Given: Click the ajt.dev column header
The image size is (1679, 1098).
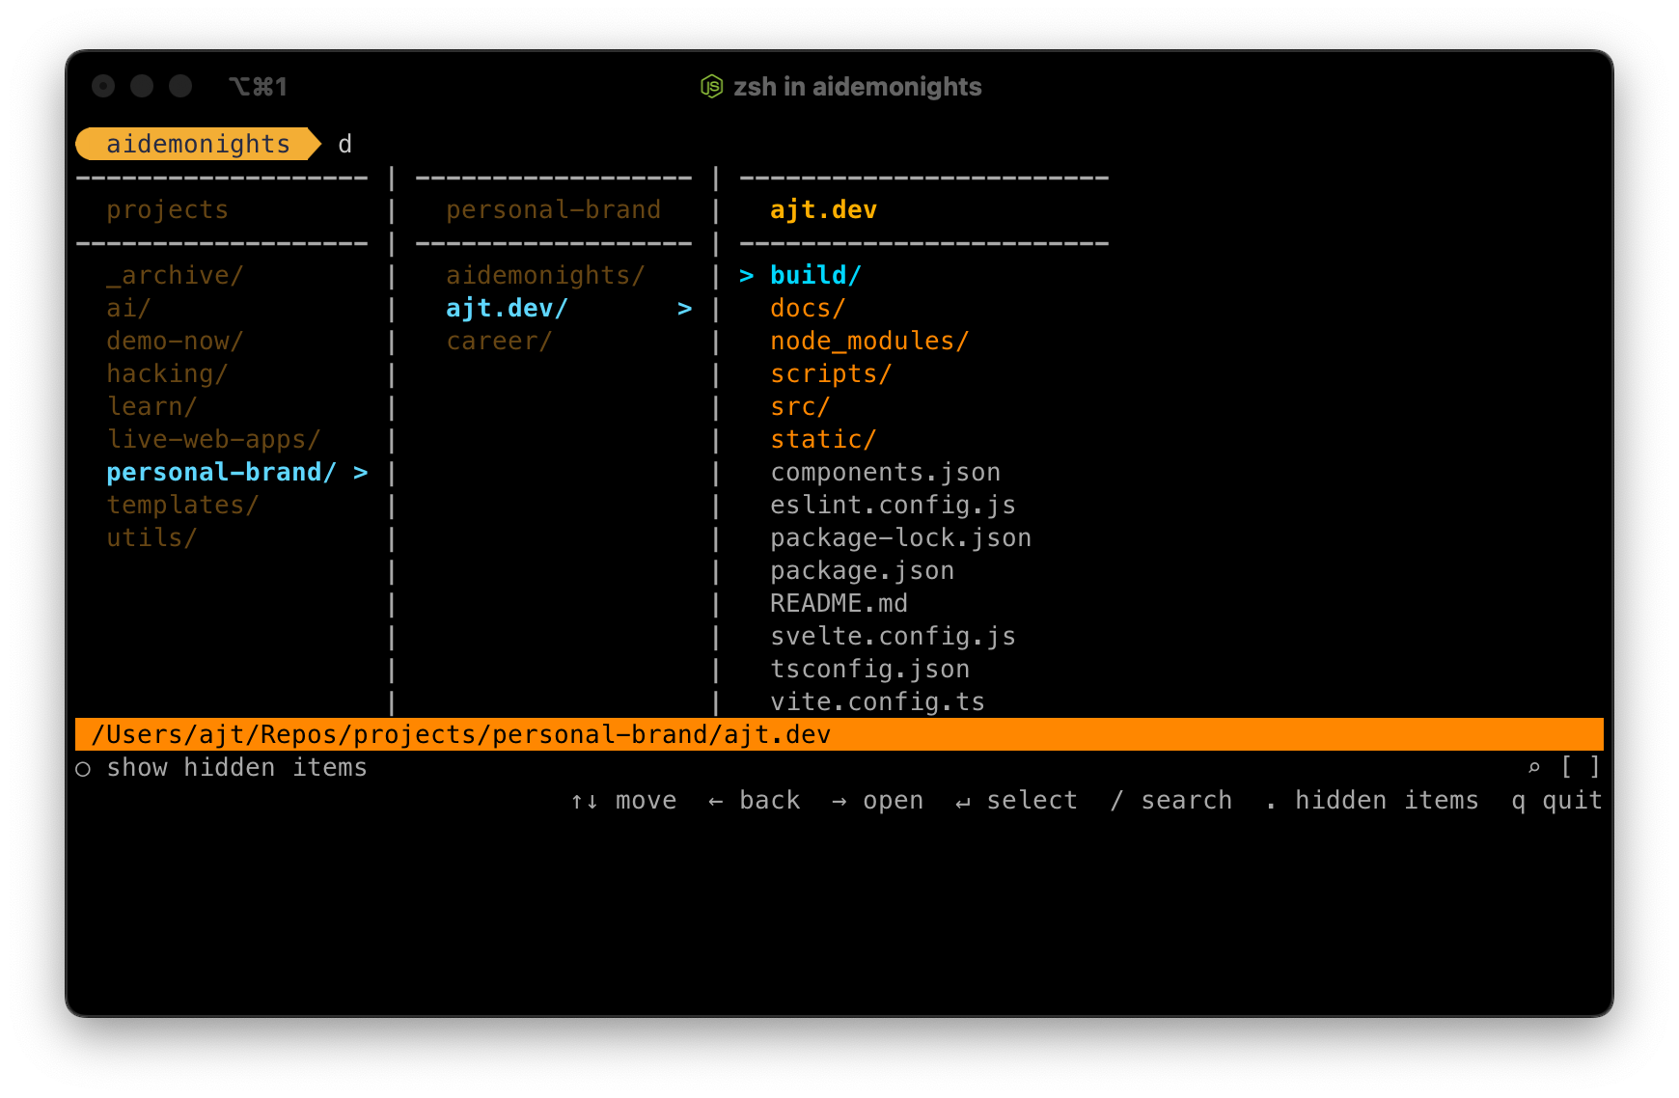Looking at the screenshot, I should pos(823,210).
